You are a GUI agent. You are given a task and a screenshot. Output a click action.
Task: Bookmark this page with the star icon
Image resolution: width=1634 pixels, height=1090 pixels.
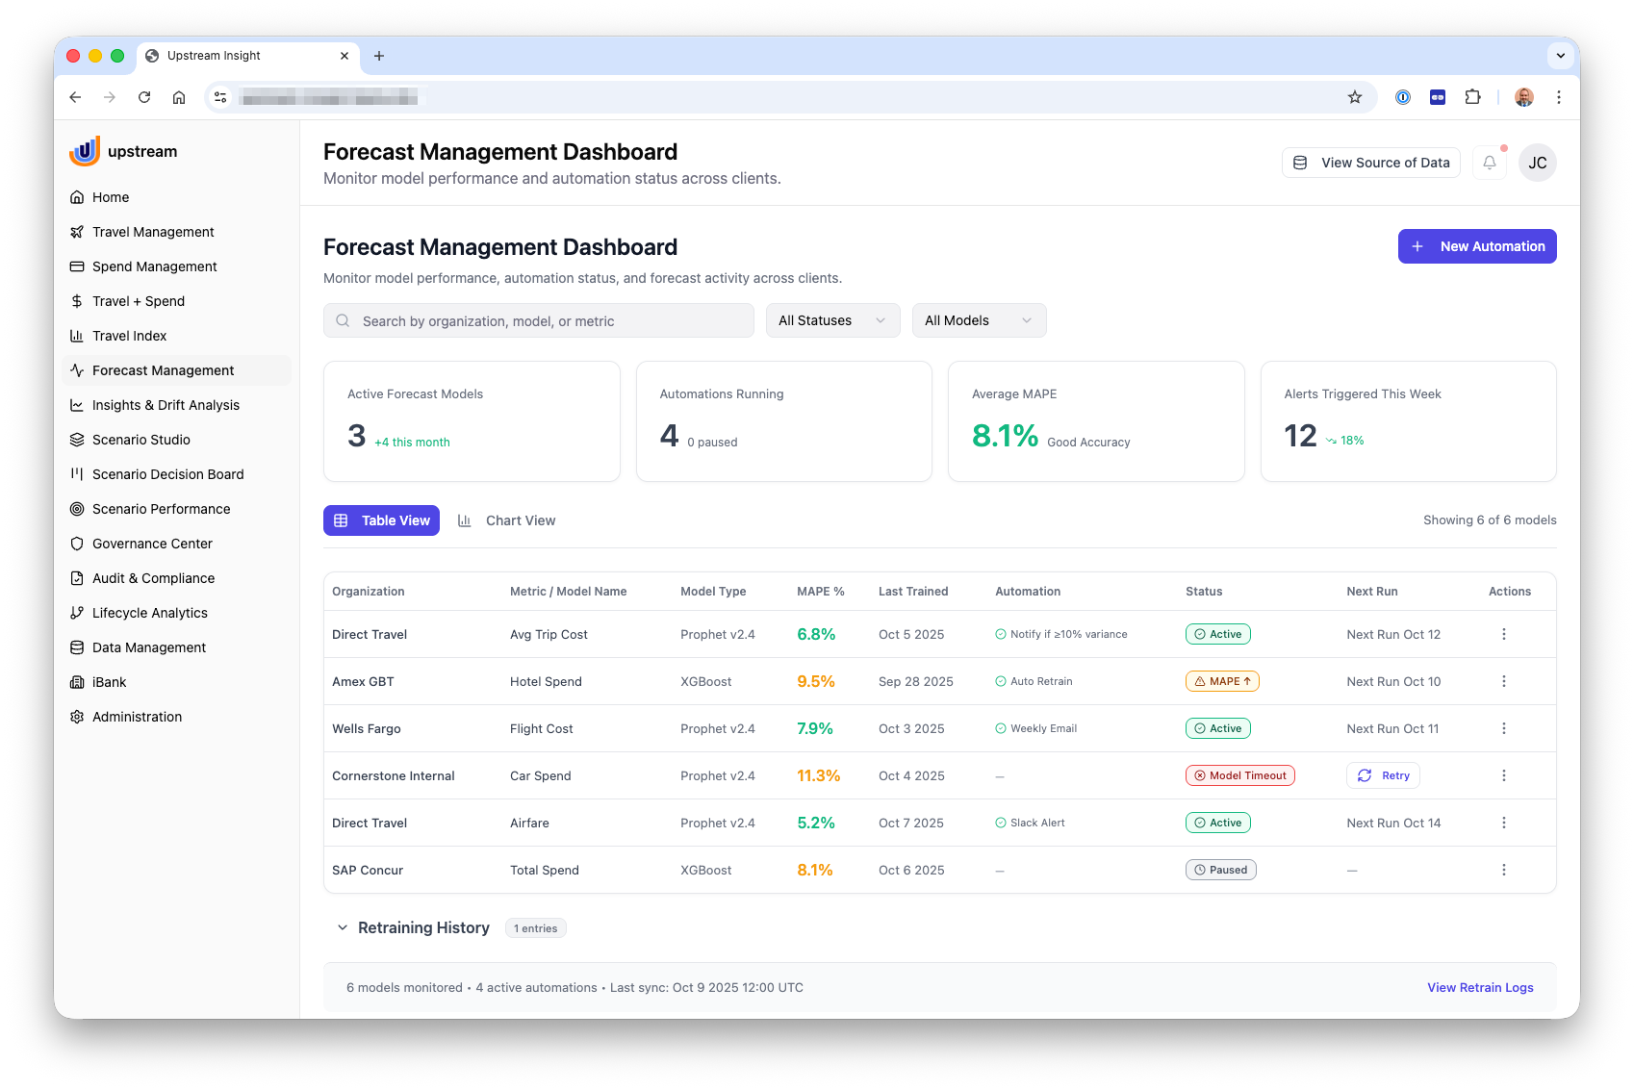1354,97
